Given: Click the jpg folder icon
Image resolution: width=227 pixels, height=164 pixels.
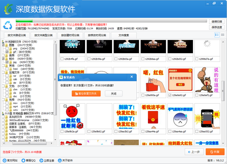Looking at the screenshot, I should point(11,62).
